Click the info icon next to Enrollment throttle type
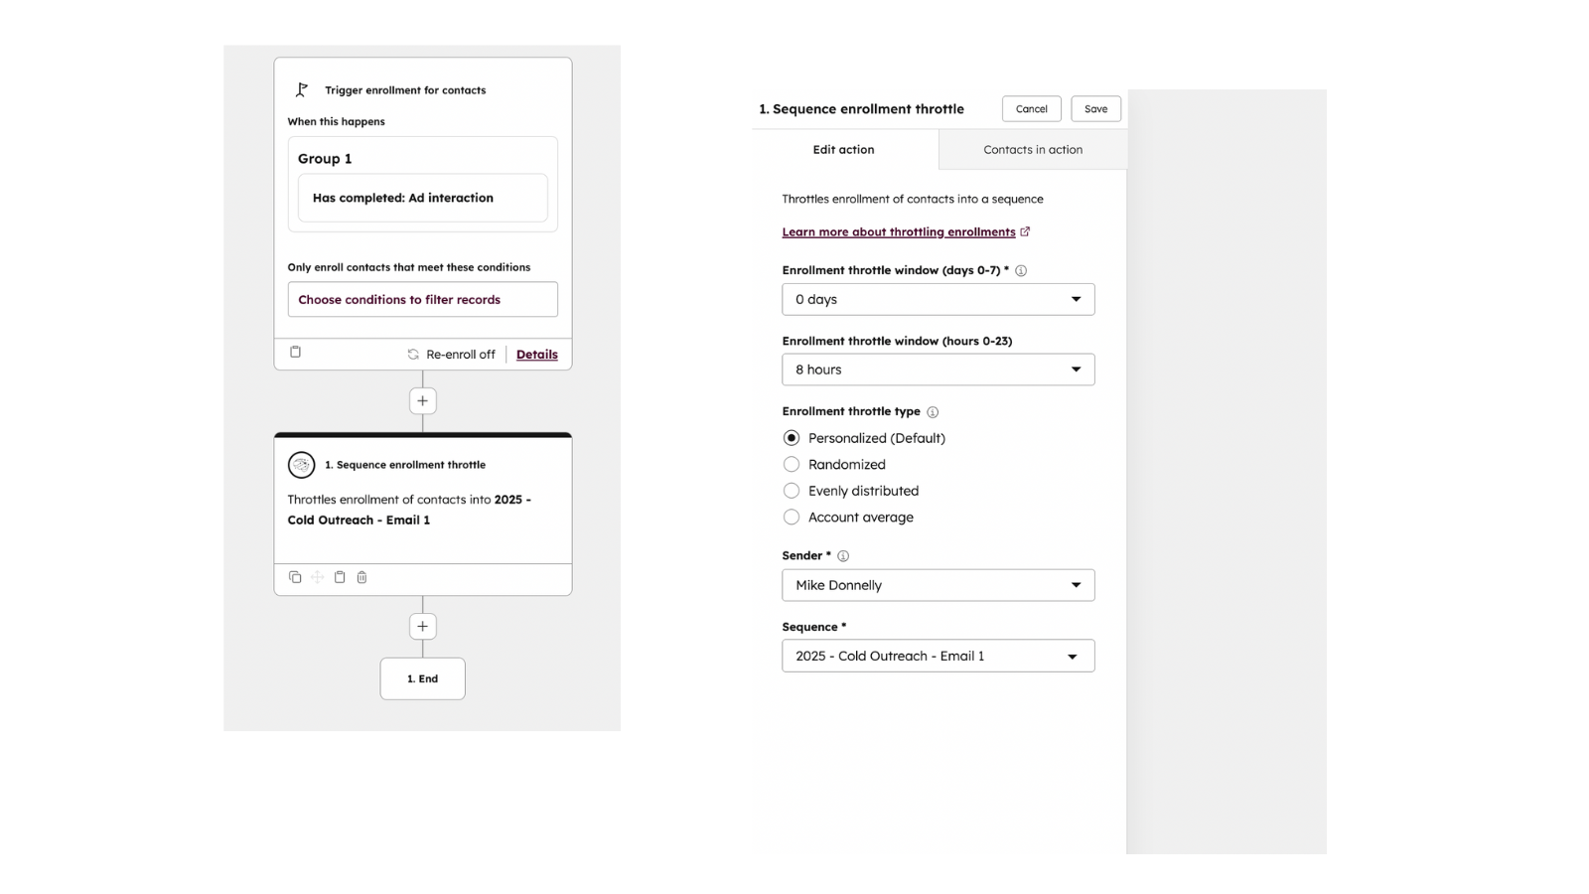The image size is (1589, 894). (932, 410)
